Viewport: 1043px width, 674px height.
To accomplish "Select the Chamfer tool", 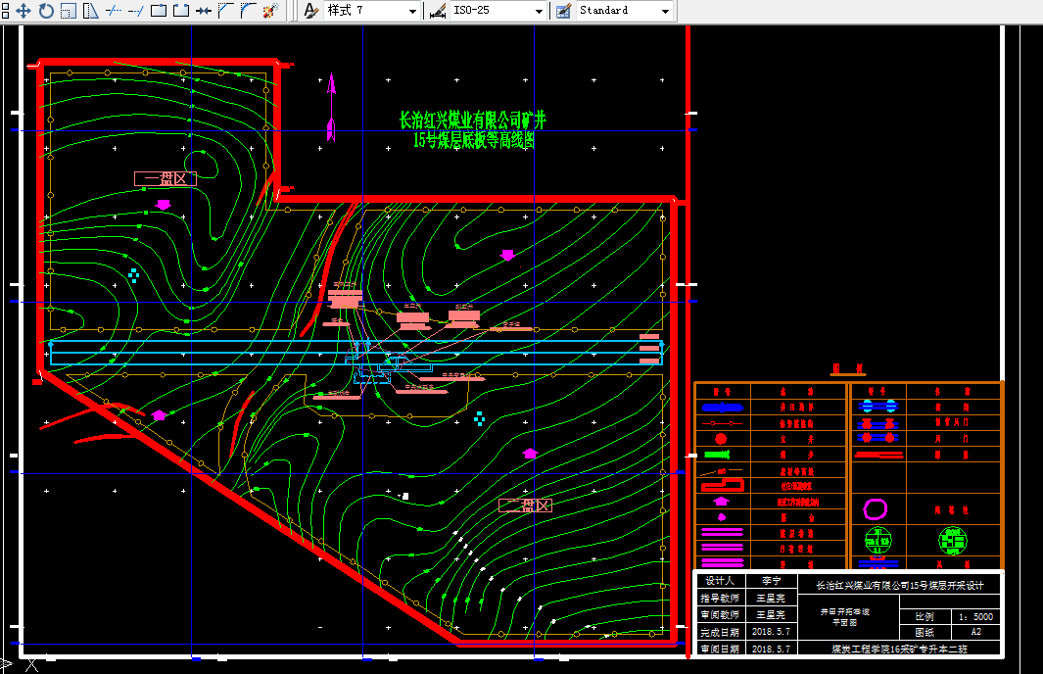I will [x=226, y=11].
